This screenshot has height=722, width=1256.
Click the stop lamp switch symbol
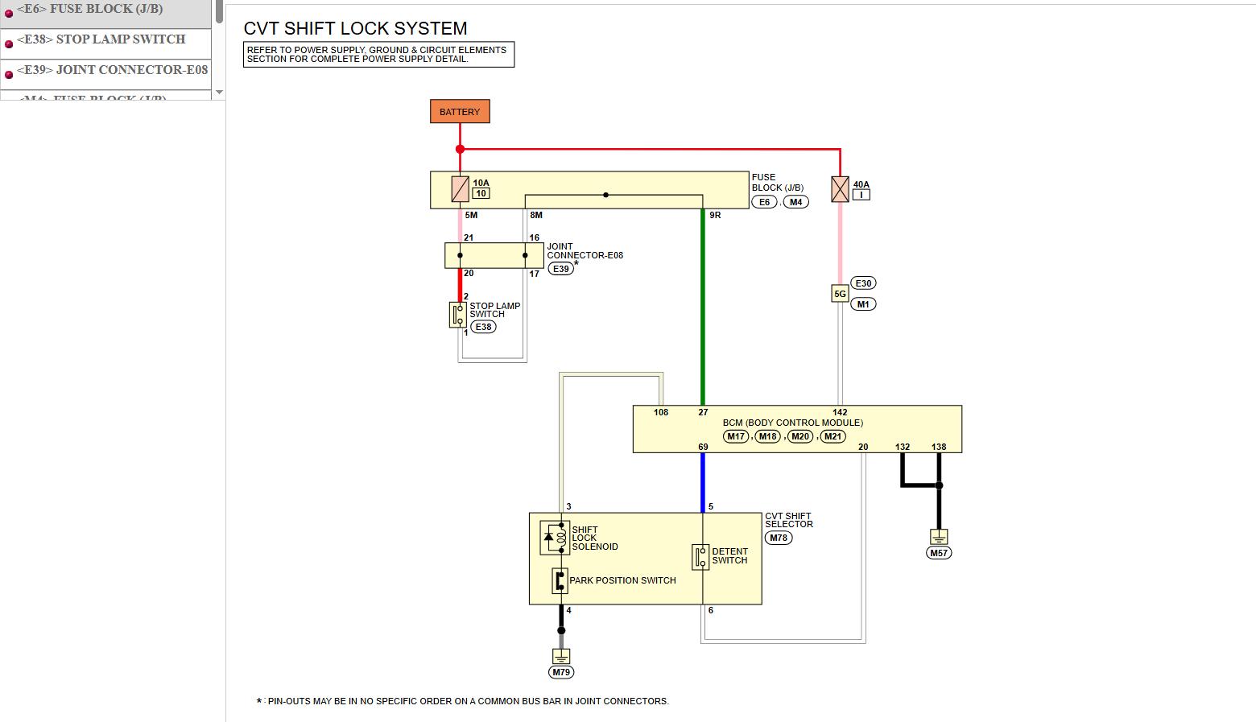point(458,315)
